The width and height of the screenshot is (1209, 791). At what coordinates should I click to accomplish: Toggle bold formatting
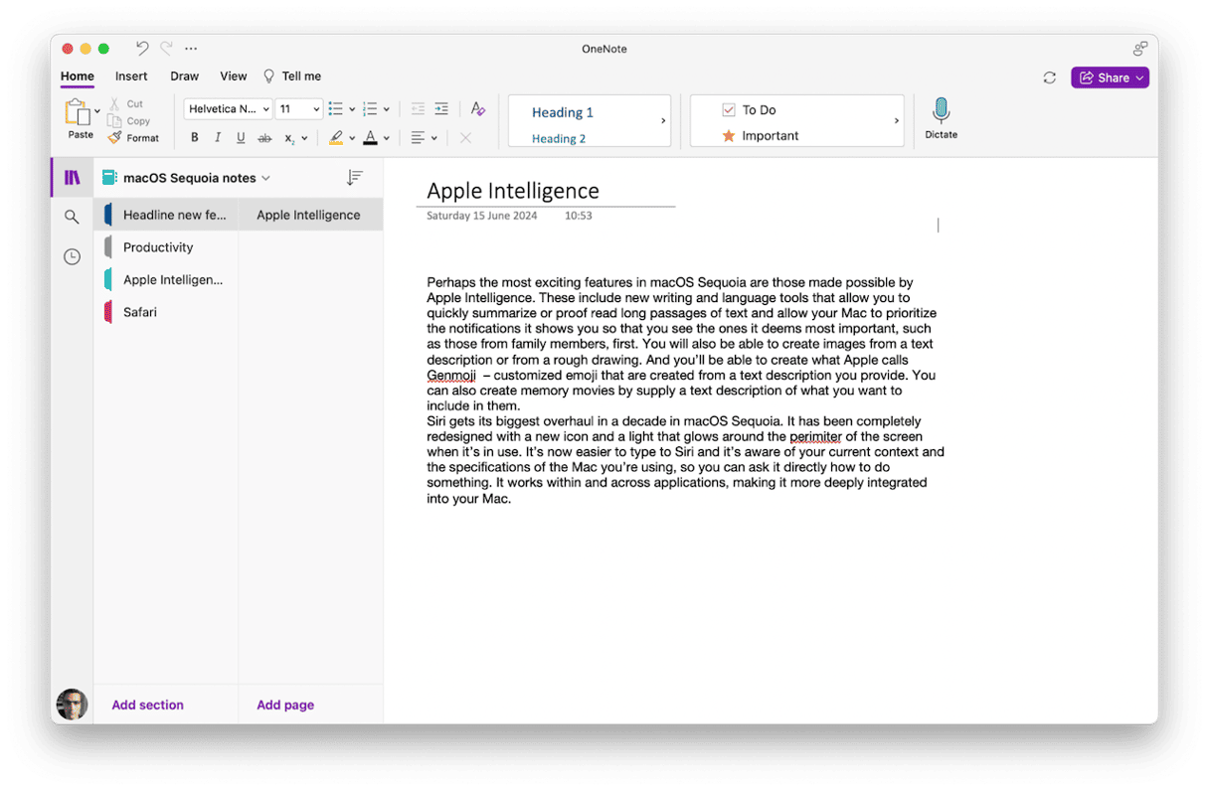click(195, 138)
